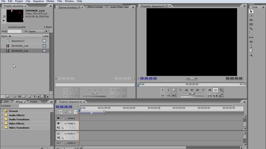Expand the Presets folder
The height and width of the screenshot is (149, 266).
point(2,111)
